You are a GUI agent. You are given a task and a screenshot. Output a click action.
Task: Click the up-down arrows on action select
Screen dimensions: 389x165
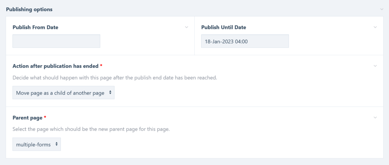click(x=110, y=93)
